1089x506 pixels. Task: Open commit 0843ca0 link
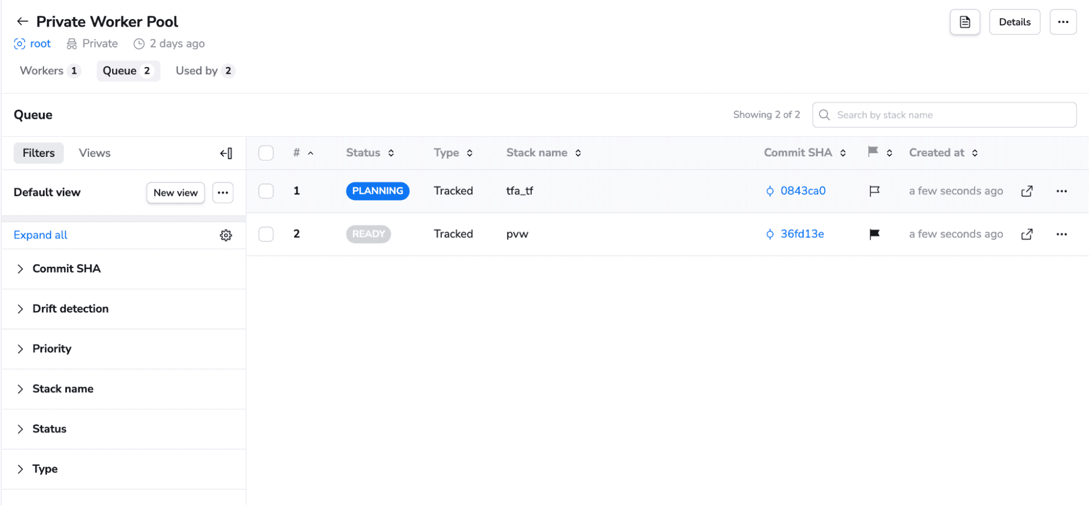click(803, 191)
